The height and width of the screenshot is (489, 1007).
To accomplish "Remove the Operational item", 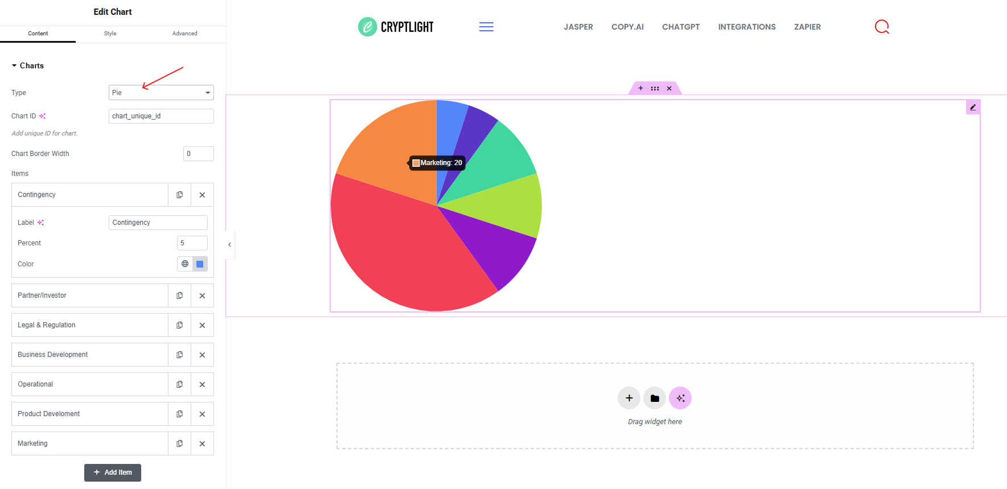I will coord(202,384).
